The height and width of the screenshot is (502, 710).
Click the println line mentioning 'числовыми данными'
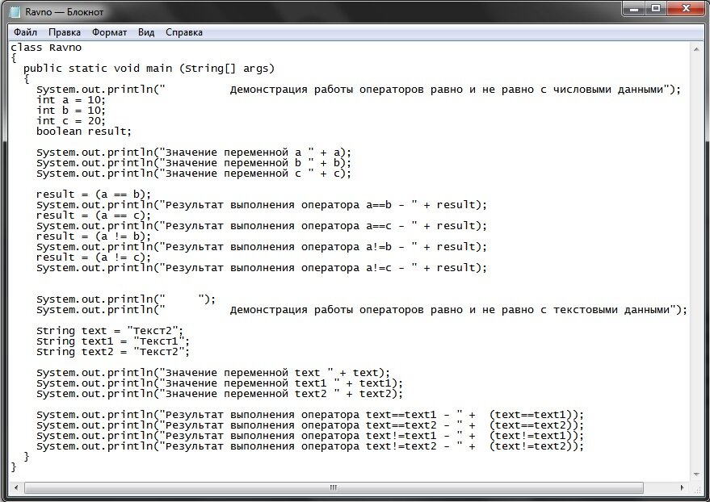359,90
